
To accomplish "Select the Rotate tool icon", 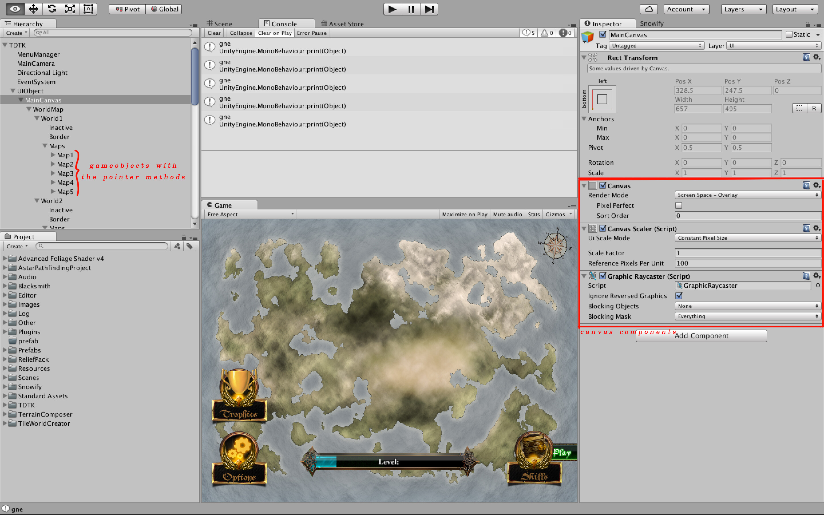I will (52, 9).
